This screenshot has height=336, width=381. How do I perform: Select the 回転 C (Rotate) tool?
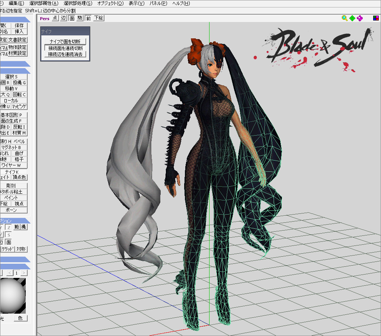20,94
